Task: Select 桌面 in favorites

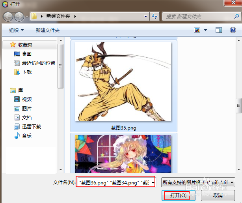Action: click(27, 54)
